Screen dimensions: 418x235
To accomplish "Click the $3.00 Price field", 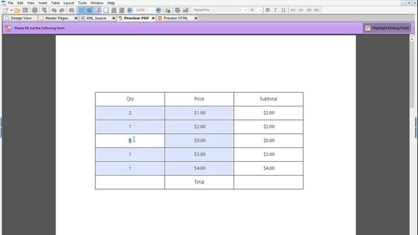I will pos(199,155).
